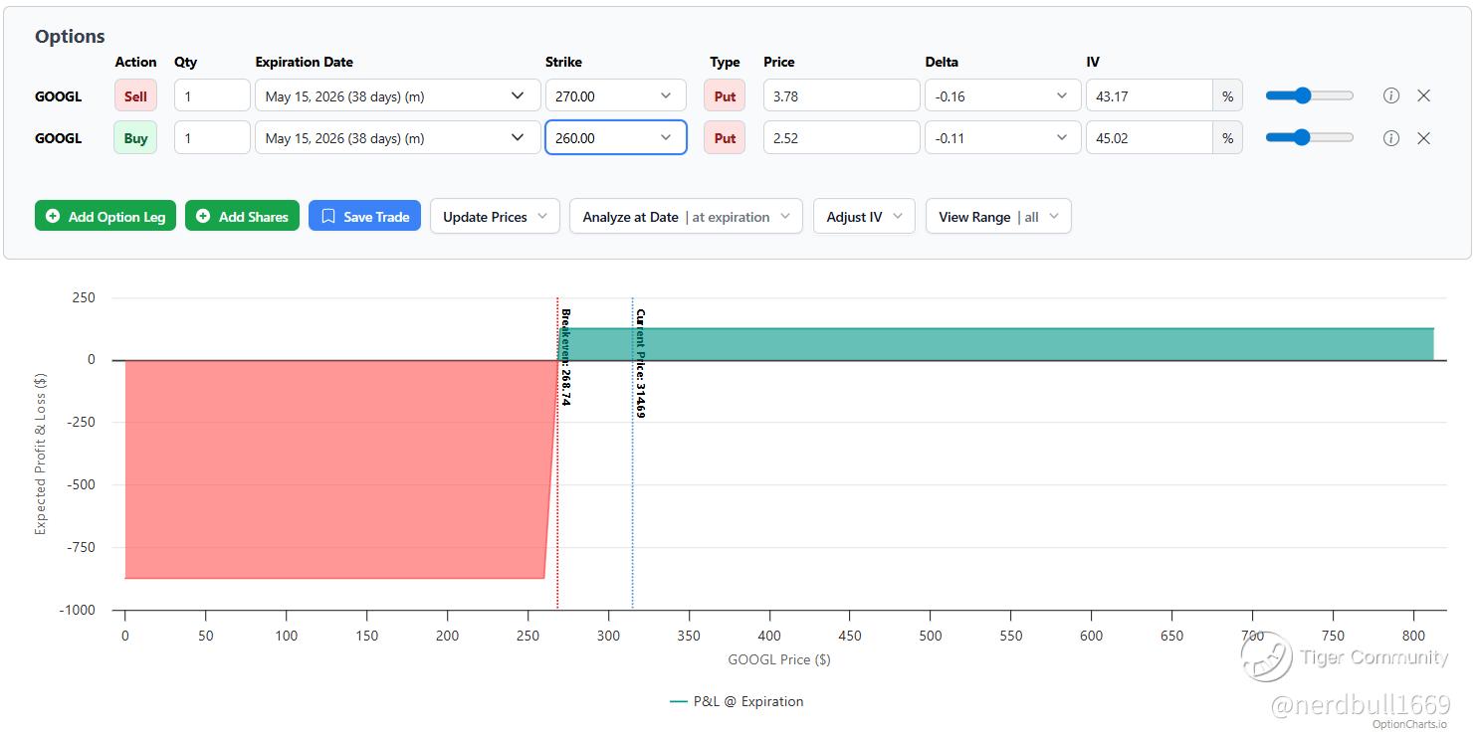This screenshot has width=1479, height=738.
Task: Open the Adjust IV menu
Action: (x=864, y=217)
